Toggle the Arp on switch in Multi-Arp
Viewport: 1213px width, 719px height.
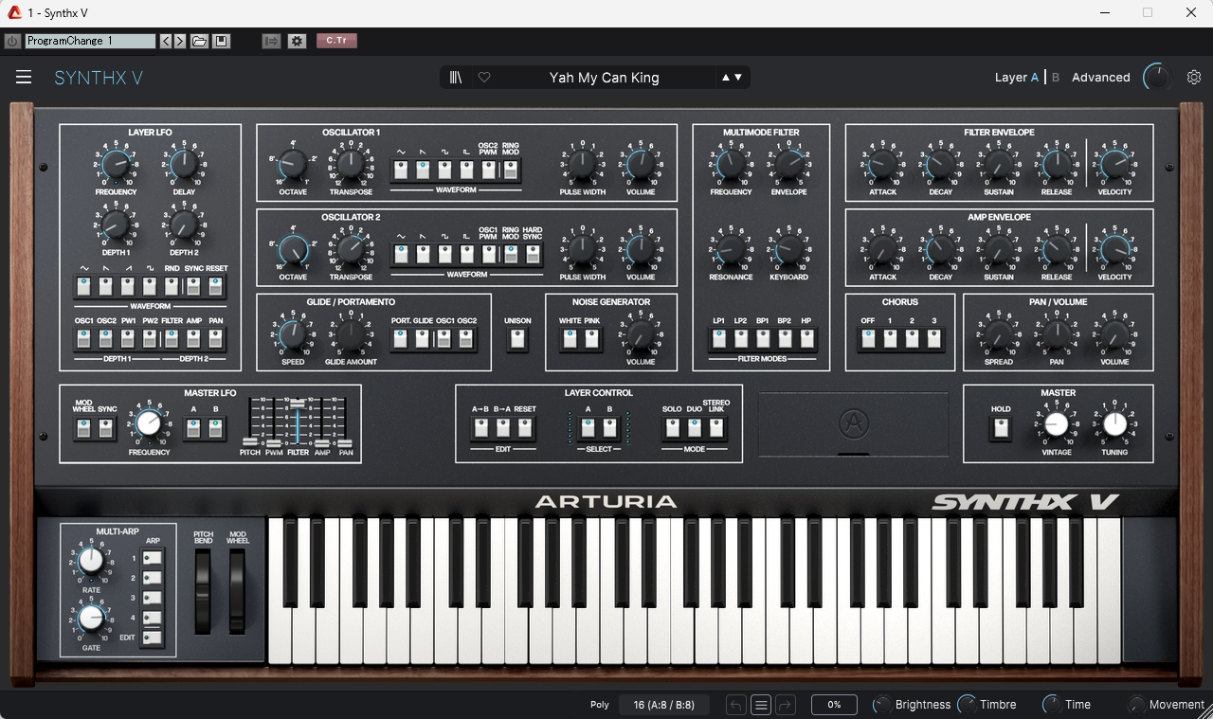pyautogui.click(x=152, y=558)
